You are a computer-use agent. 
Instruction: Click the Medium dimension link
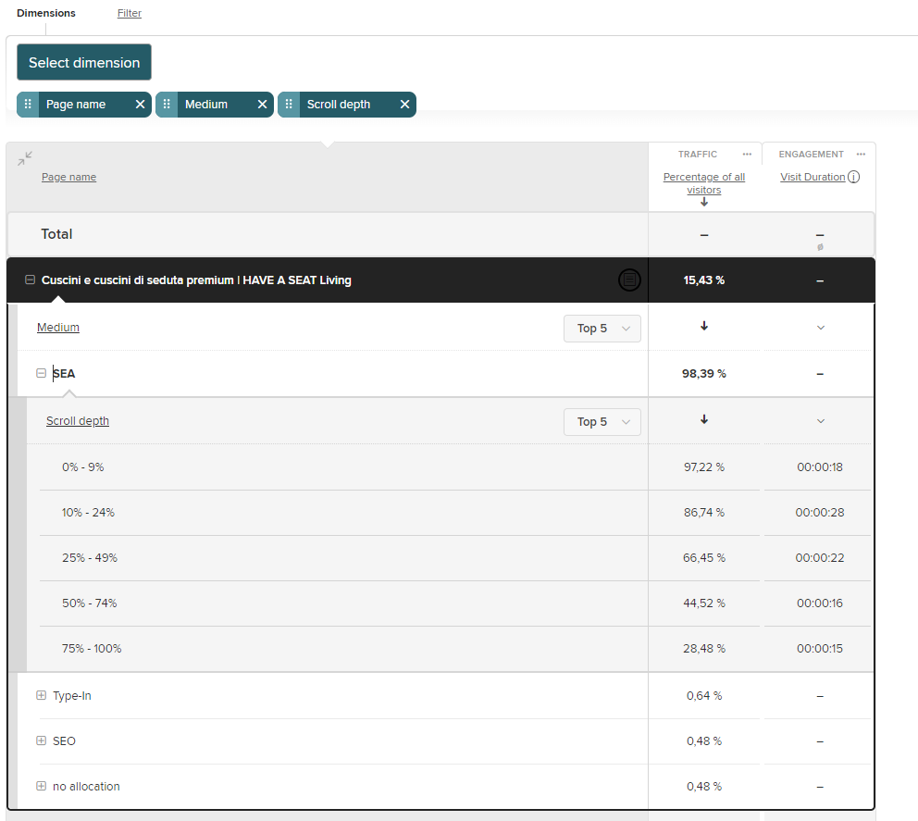tap(58, 328)
